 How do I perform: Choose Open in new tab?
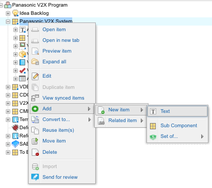[62, 40]
